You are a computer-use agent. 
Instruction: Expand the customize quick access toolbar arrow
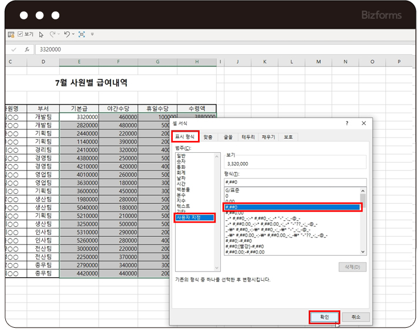pyautogui.click(x=92, y=35)
